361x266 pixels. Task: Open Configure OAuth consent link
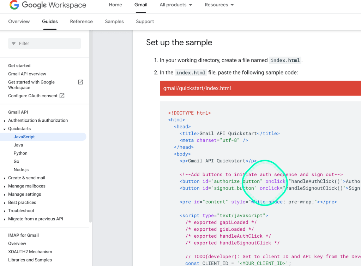point(33,96)
